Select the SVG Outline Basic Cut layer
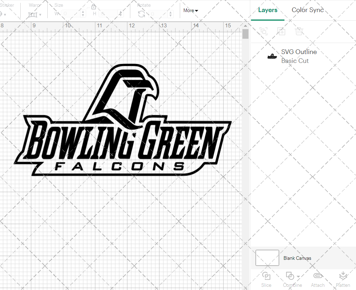Viewport: 356px width, 290px height. [299, 56]
